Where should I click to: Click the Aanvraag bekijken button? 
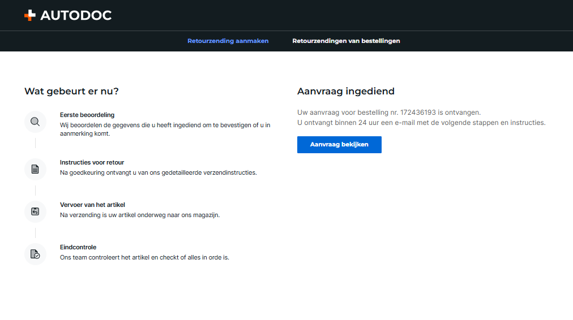339,145
